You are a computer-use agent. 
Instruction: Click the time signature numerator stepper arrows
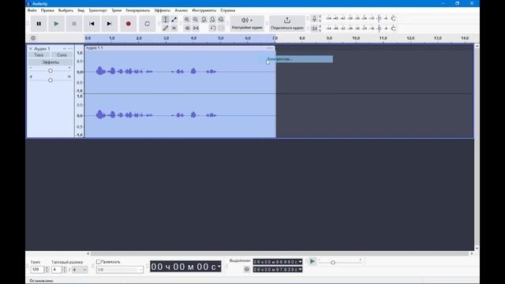pos(65,269)
